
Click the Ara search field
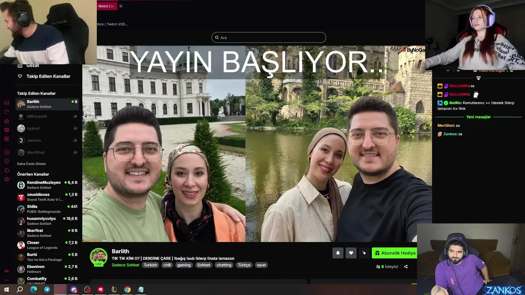pyautogui.click(x=269, y=37)
